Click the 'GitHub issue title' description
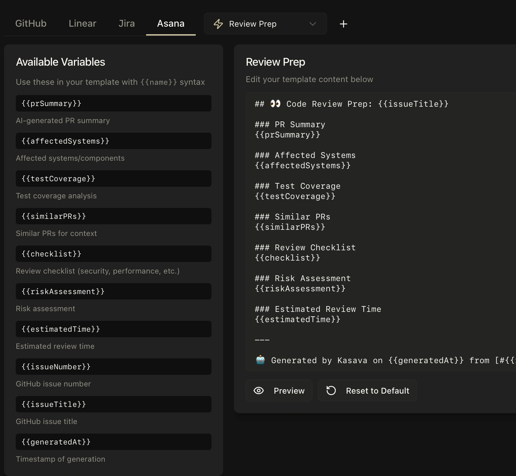The image size is (516, 476). tap(47, 422)
